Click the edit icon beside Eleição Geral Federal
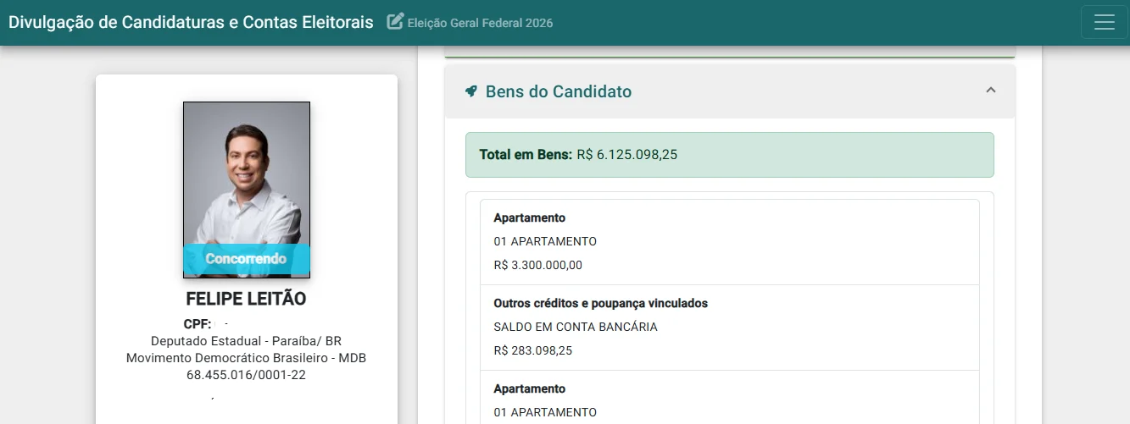 click(395, 22)
